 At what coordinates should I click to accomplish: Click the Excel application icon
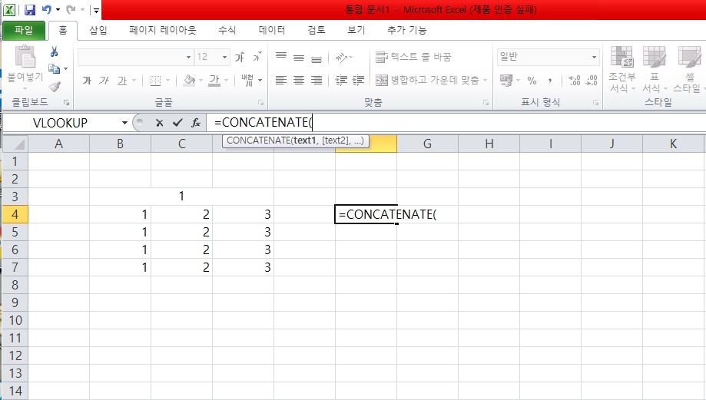coord(9,9)
